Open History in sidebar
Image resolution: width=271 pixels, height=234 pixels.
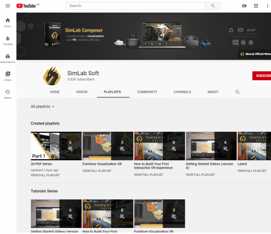8,94
